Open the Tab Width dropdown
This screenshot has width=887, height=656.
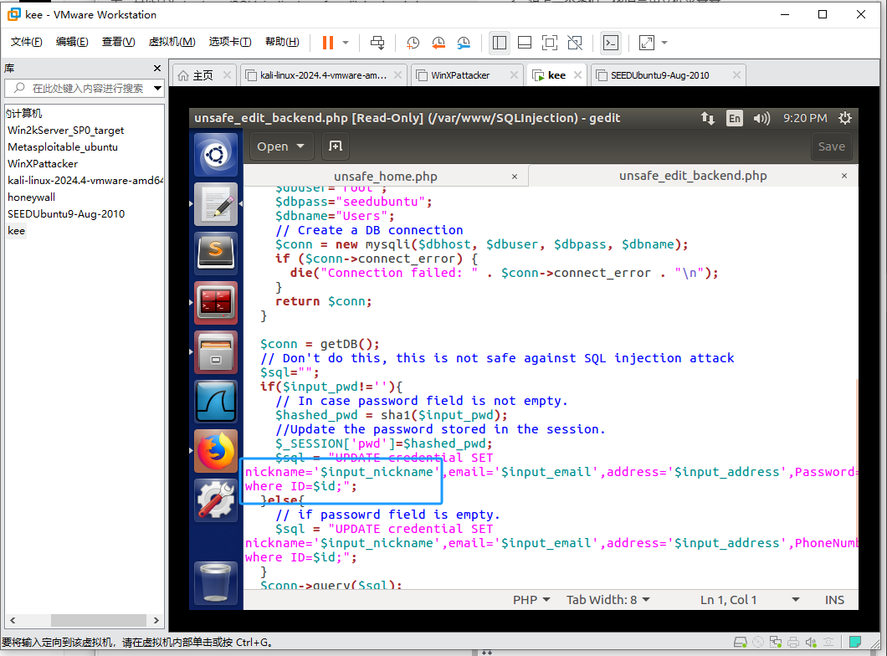point(608,600)
